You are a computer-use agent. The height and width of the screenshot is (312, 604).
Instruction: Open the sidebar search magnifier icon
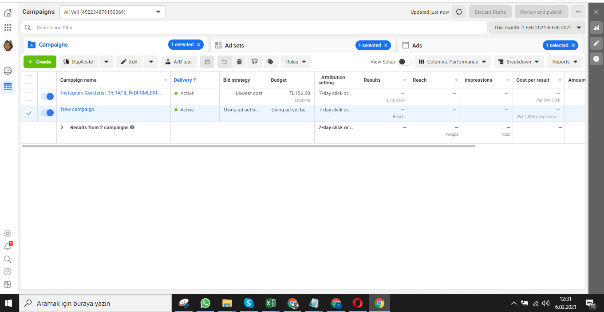[x=8, y=259]
